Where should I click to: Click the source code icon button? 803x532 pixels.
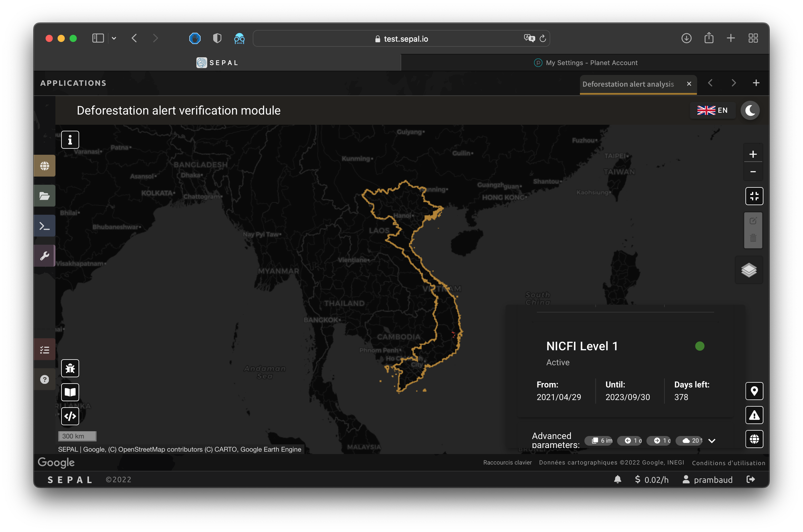70,416
